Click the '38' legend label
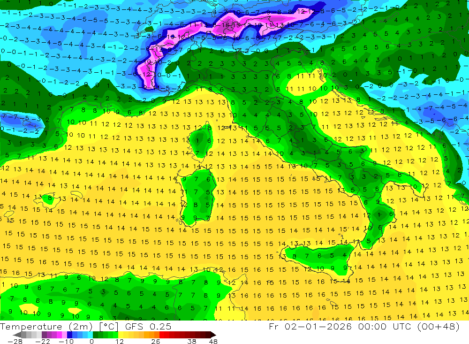Screen dimensions: 469x344 coord(192,342)
